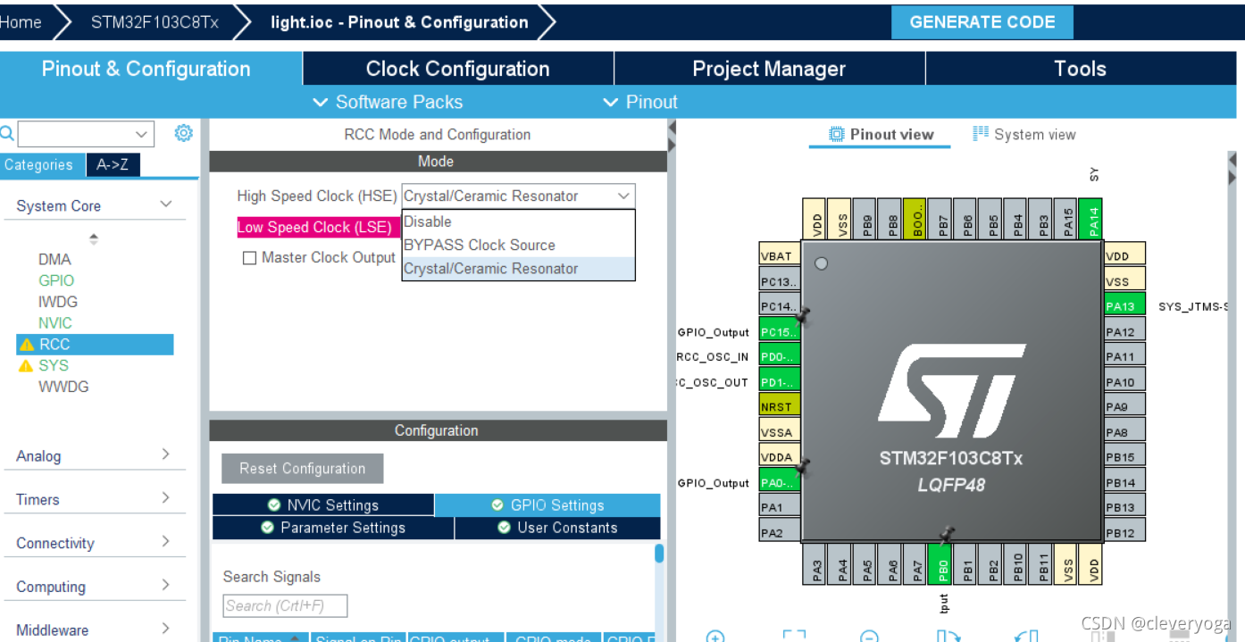Click light.ioc breadcrumb
Screen dimensions: 1245x642
coord(399,22)
